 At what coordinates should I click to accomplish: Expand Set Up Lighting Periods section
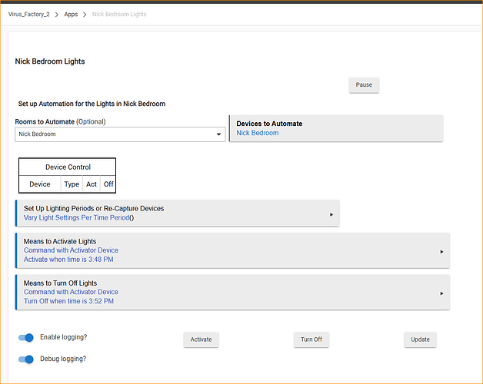click(169, 213)
